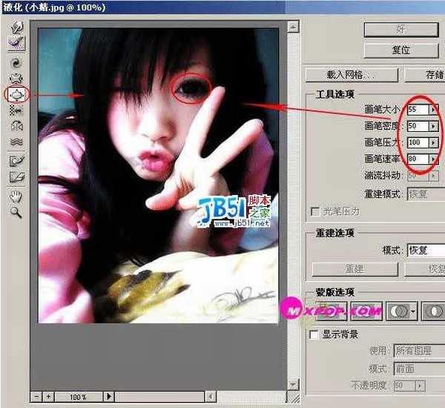Open the 画笔密度 slider arrow
Viewport: 445px width, 408px height.
pyautogui.click(x=433, y=126)
